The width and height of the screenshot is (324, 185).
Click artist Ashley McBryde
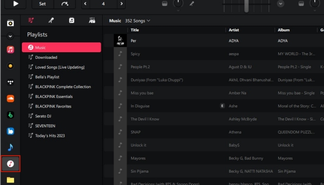pos(243,119)
